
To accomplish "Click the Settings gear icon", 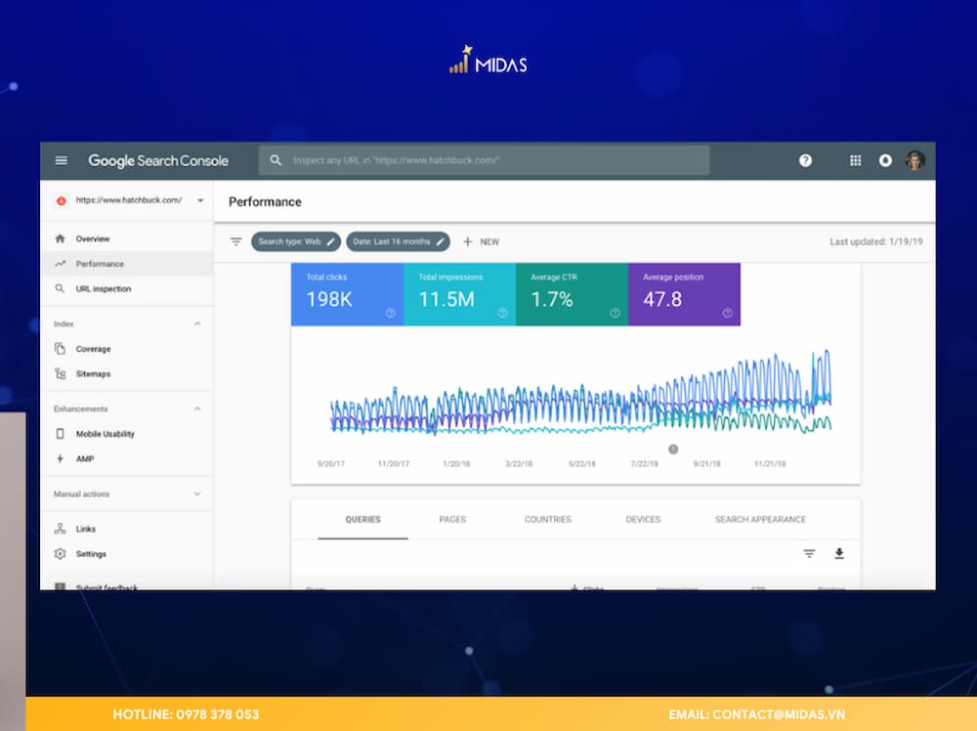I will (60, 553).
